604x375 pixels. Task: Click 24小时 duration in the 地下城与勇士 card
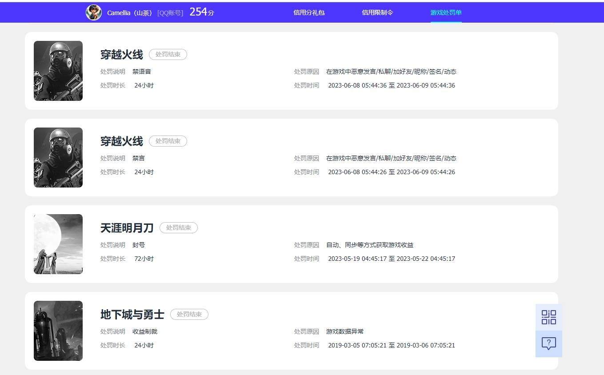[x=144, y=345]
